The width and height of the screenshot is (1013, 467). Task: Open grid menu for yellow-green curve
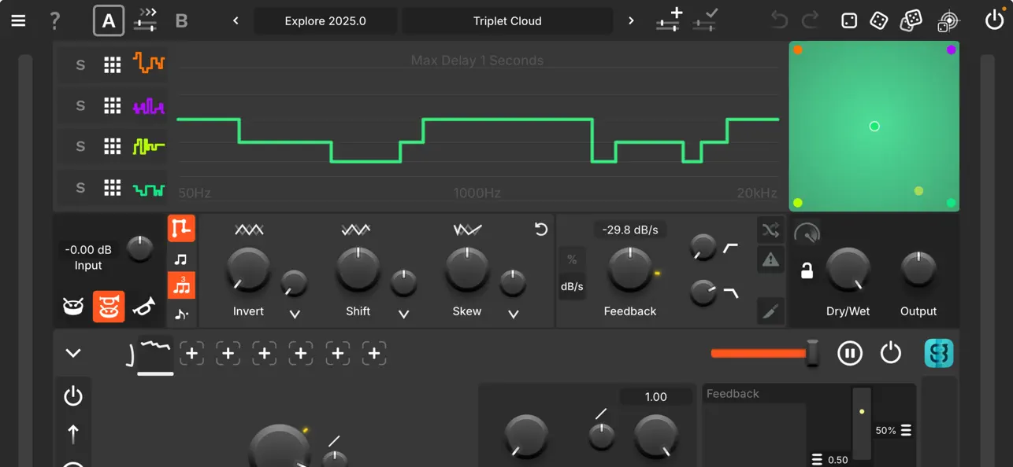(x=113, y=146)
